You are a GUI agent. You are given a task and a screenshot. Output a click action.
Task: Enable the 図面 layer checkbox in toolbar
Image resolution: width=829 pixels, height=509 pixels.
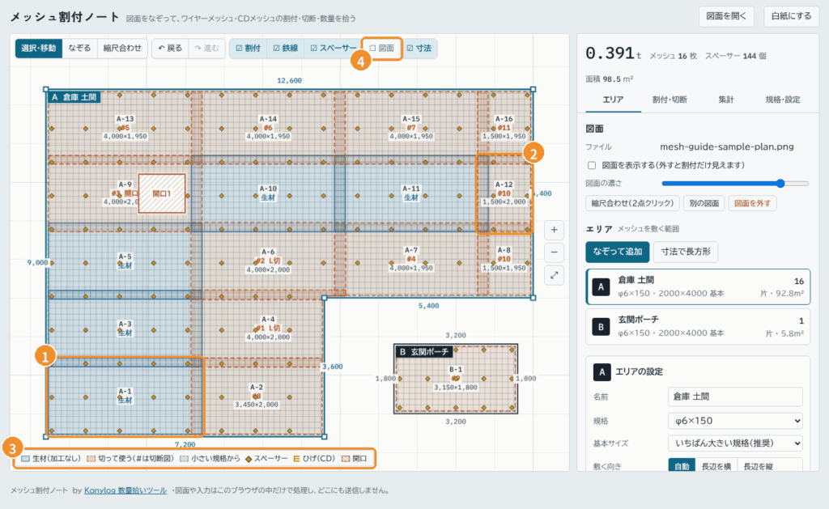click(x=382, y=48)
